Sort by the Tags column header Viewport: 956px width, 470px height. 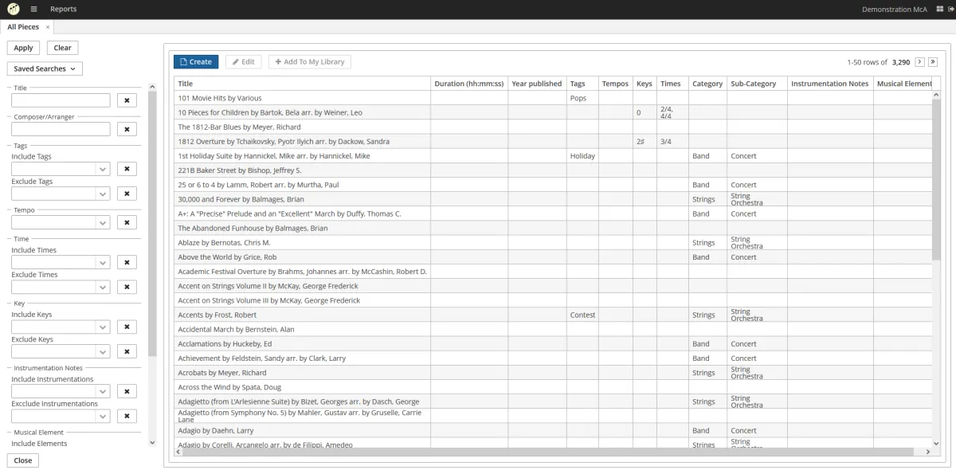[582, 84]
